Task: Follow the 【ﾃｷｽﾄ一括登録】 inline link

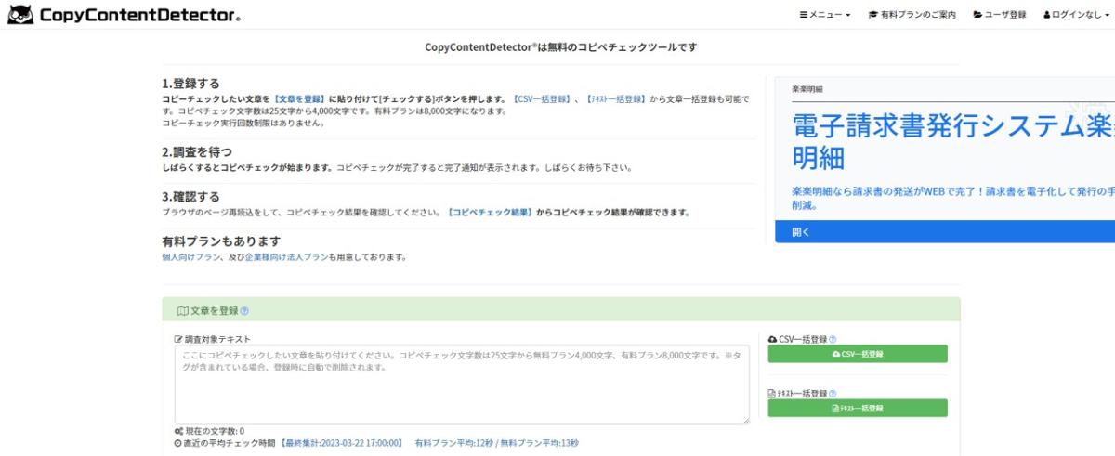Action: [614, 98]
